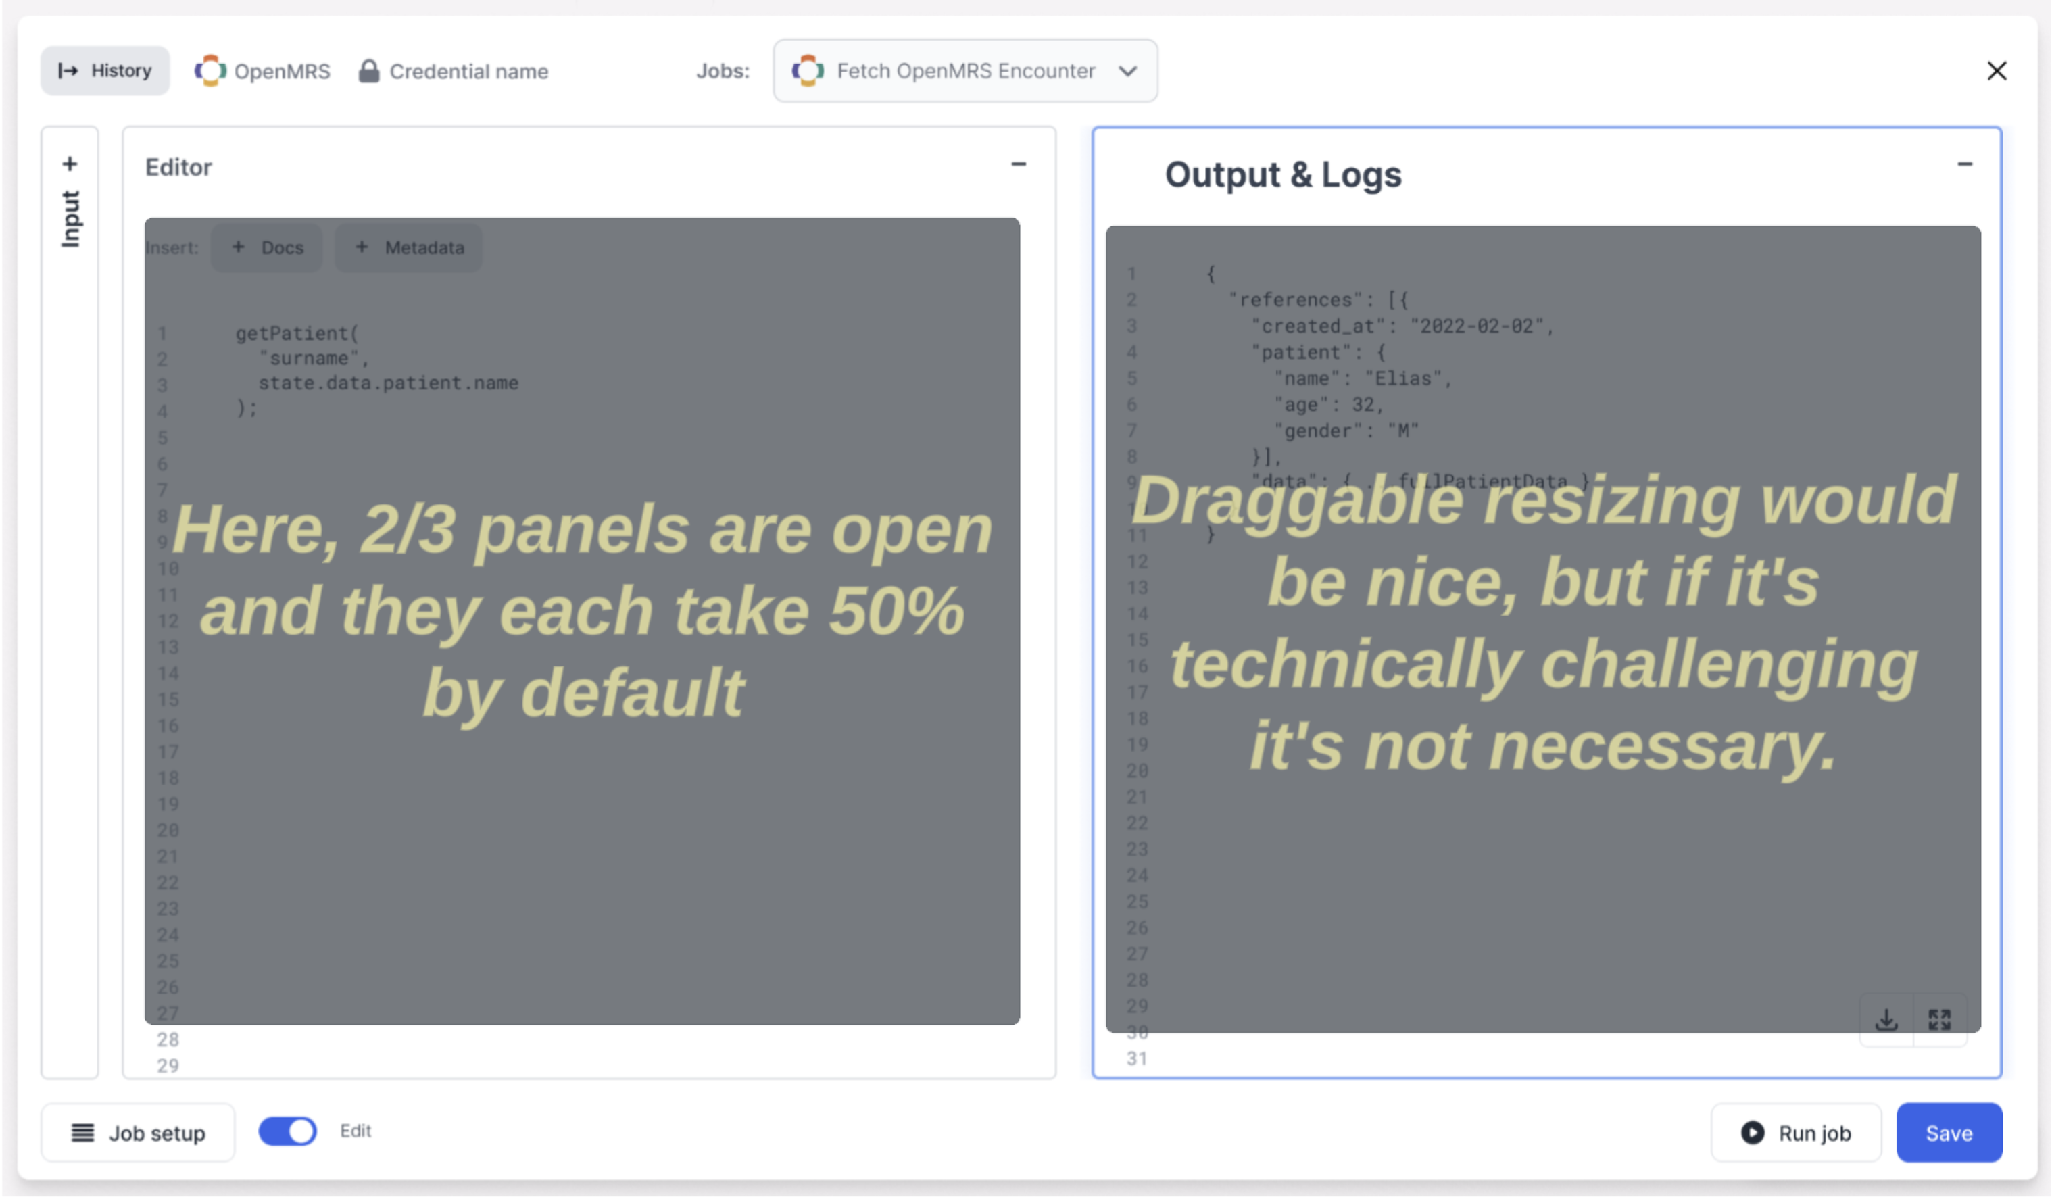Click the Credential name lock icon

[x=370, y=71]
